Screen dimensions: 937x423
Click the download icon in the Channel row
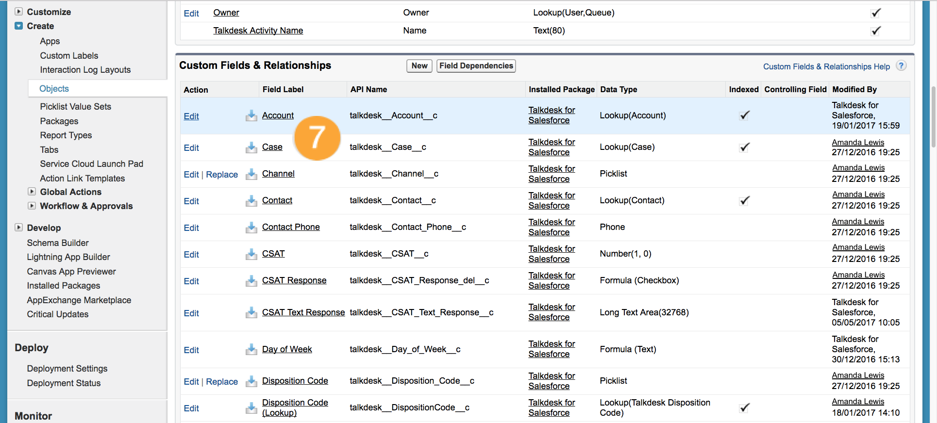pos(251,174)
